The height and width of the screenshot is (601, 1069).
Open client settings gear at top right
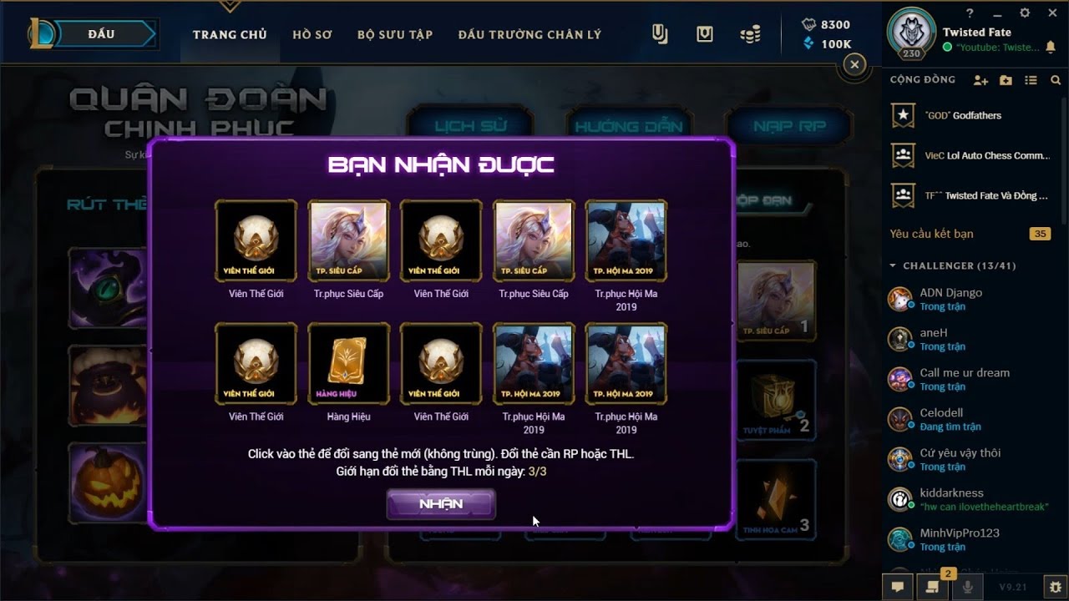pos(1025,13)
